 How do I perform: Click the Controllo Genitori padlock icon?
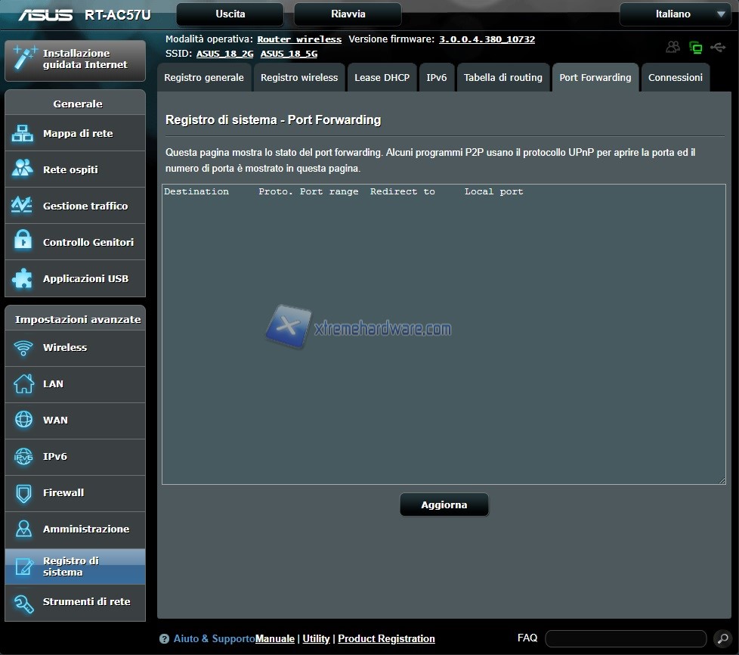pyautogui.click(x=23, y=242)
